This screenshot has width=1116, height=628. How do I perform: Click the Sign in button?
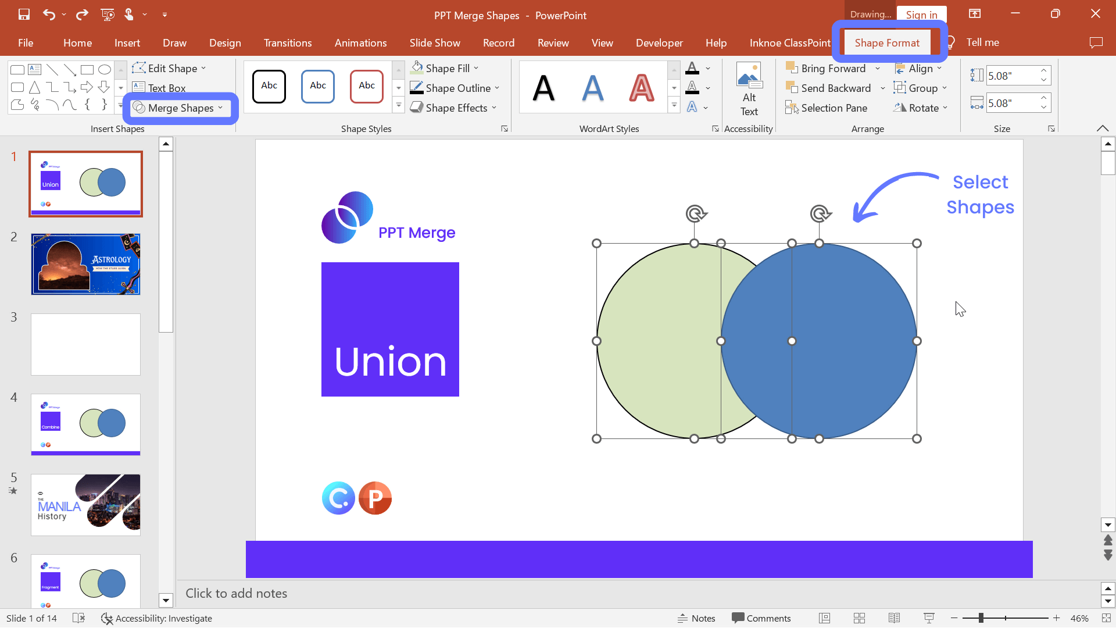coord(922,14)
